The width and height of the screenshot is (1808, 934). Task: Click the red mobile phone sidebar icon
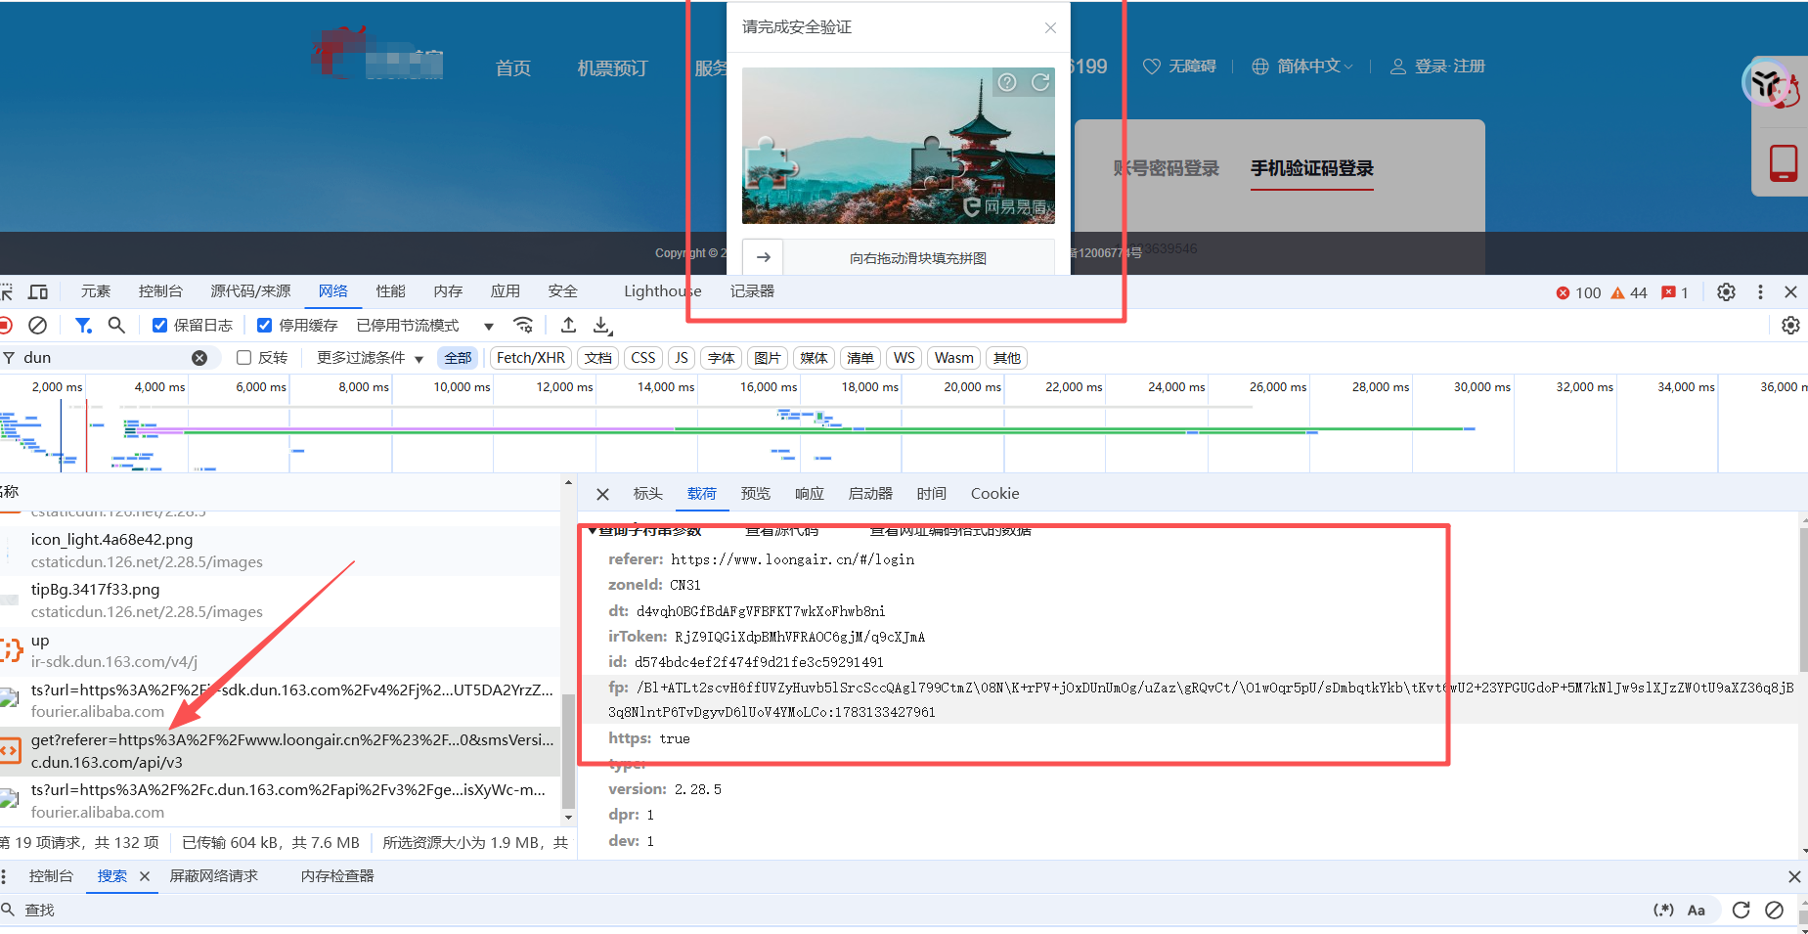pos(1784,162)
